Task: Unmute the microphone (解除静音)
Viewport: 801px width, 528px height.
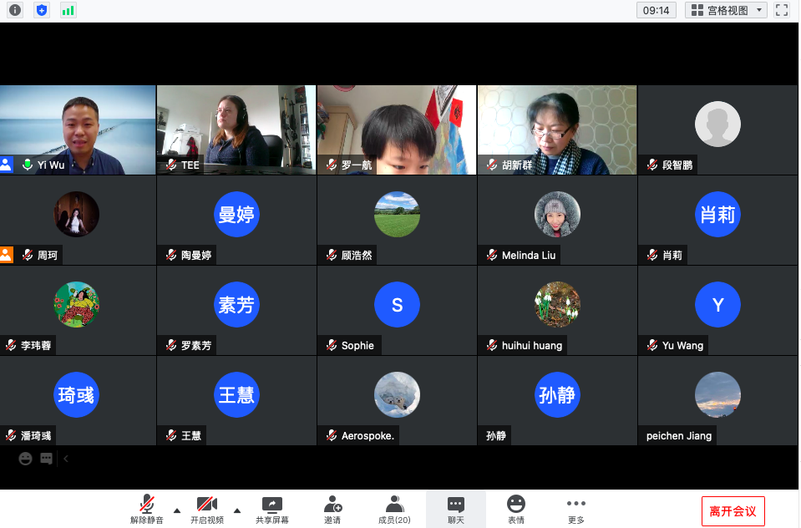Action: tap(147, 510)
